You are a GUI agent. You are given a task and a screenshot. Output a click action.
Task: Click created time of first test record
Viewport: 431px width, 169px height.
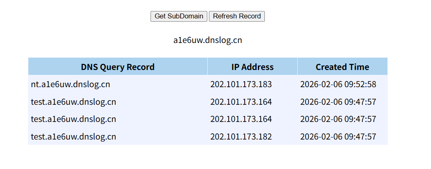pos(338,102)
